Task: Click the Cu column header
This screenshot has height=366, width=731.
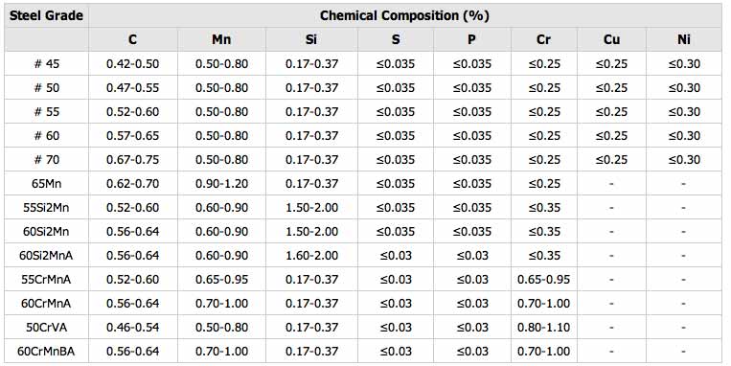Action: (611, 39)
